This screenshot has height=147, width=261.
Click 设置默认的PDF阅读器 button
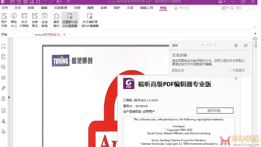click(x=70, y=20)
